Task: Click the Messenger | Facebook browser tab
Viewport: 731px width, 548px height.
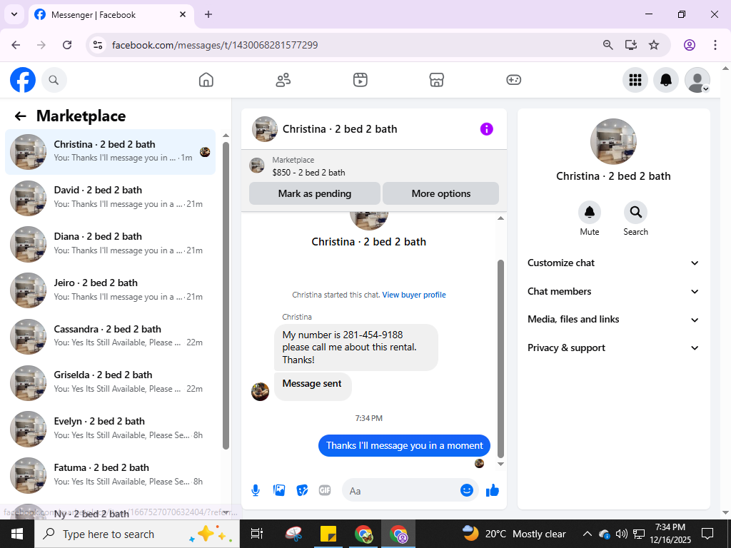Action: (x=111, y=15)
